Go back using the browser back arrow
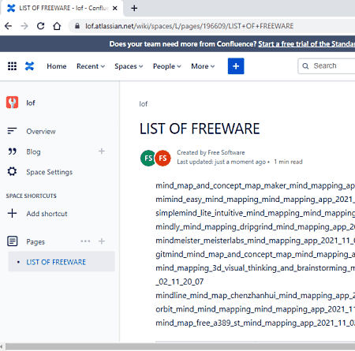 tap(8, 26)
